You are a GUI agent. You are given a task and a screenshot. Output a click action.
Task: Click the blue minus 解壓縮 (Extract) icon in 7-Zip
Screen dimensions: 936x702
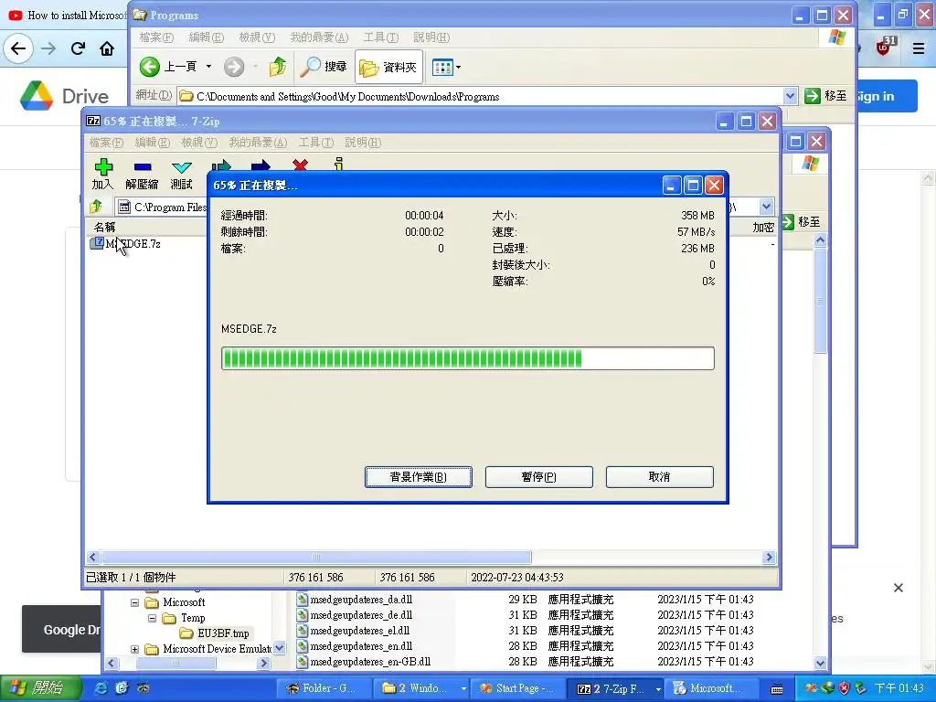click(143, 167)
